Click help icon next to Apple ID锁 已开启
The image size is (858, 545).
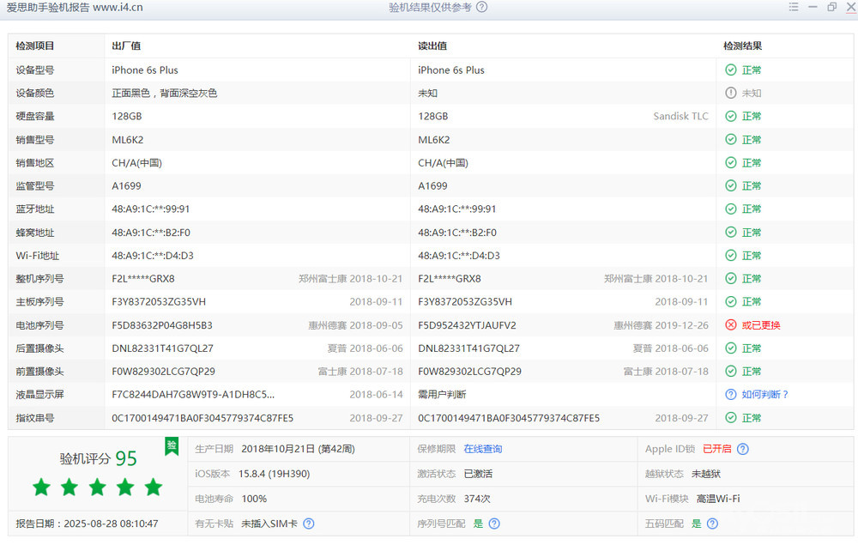point(743,449)
